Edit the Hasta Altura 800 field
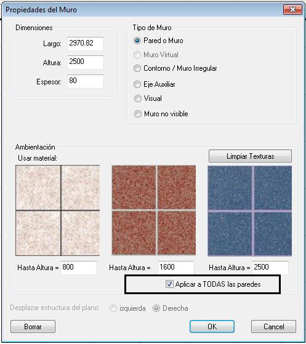The height and width of the screenshot is (344, 306). pos(79,268)
